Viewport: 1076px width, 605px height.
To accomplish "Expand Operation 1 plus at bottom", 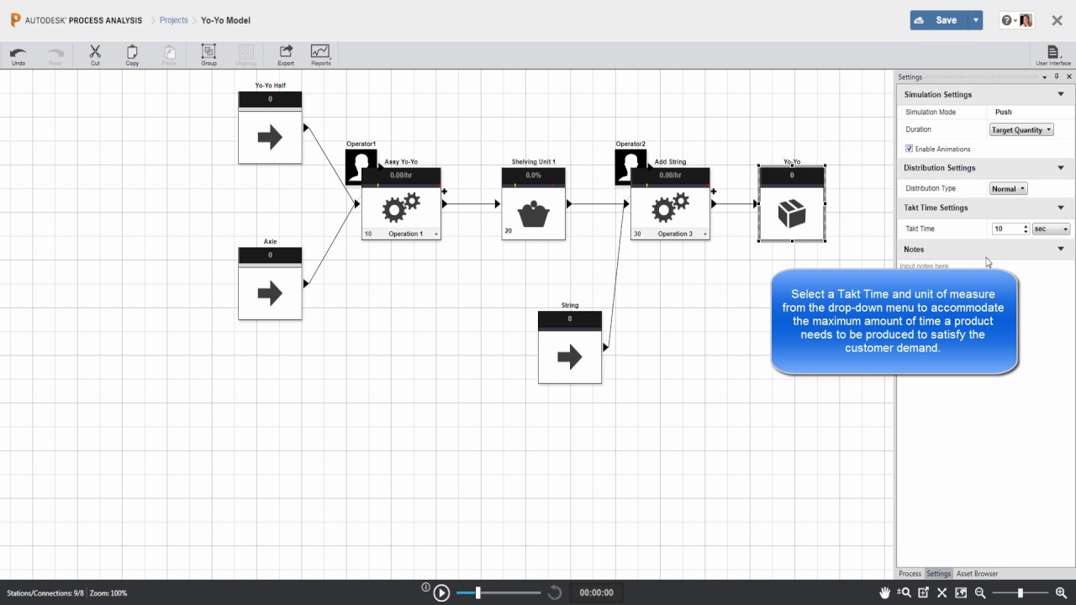I will pos(436,234).
